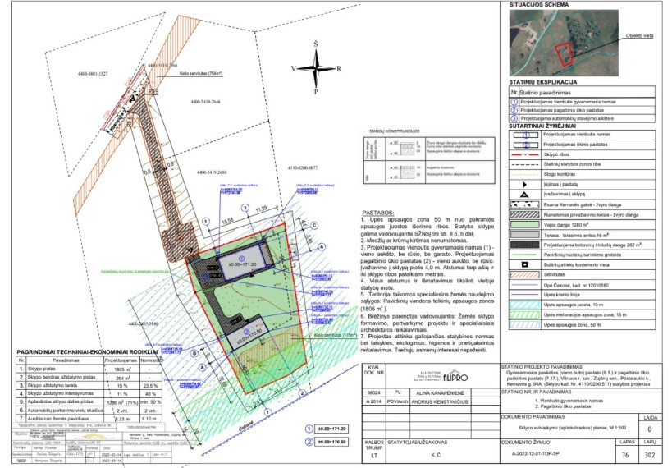Click 'Kelio servitutas (764m²)' label
The width and height of the screenshot is (672, 468).
(201, 74)
